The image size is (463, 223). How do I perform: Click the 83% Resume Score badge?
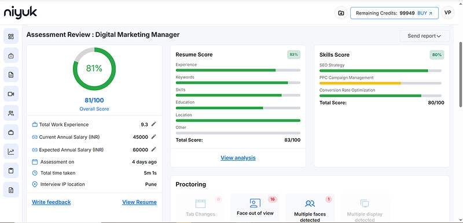tap(293, 55)
